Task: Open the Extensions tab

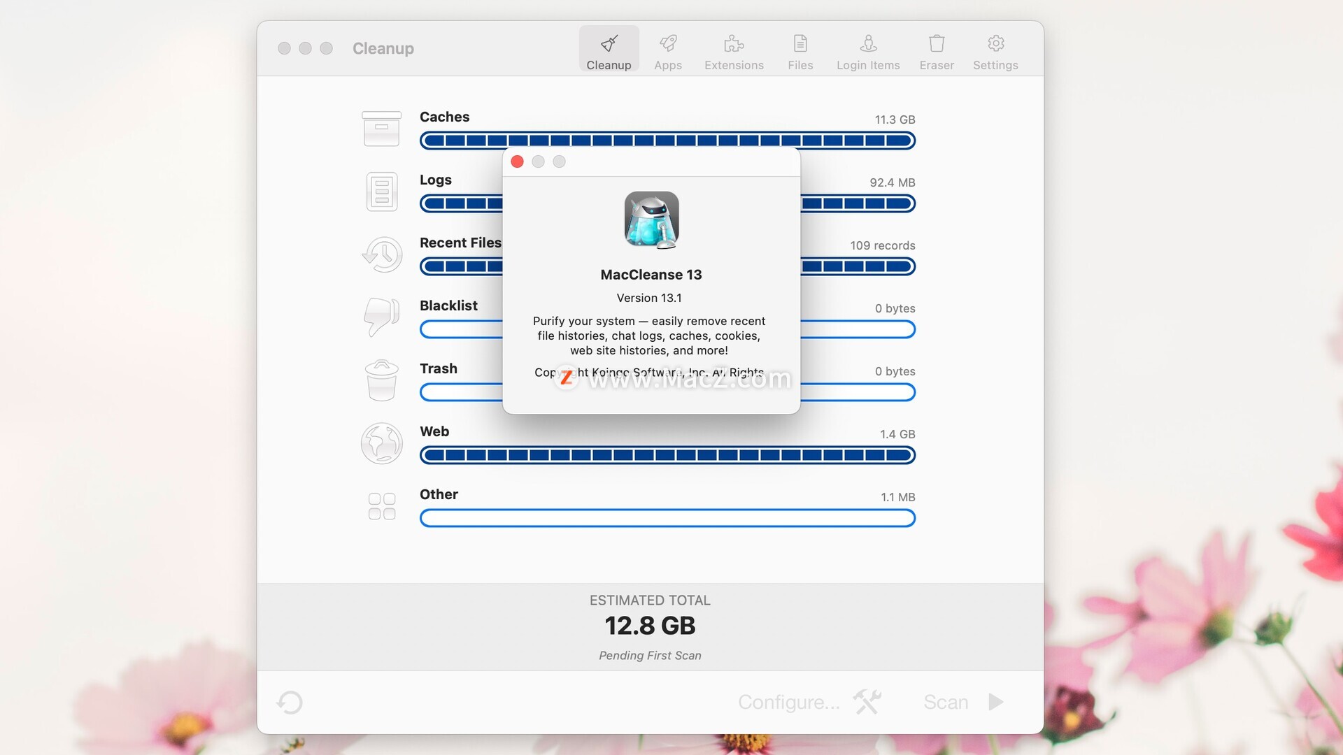Action: (x=734, y=52)
